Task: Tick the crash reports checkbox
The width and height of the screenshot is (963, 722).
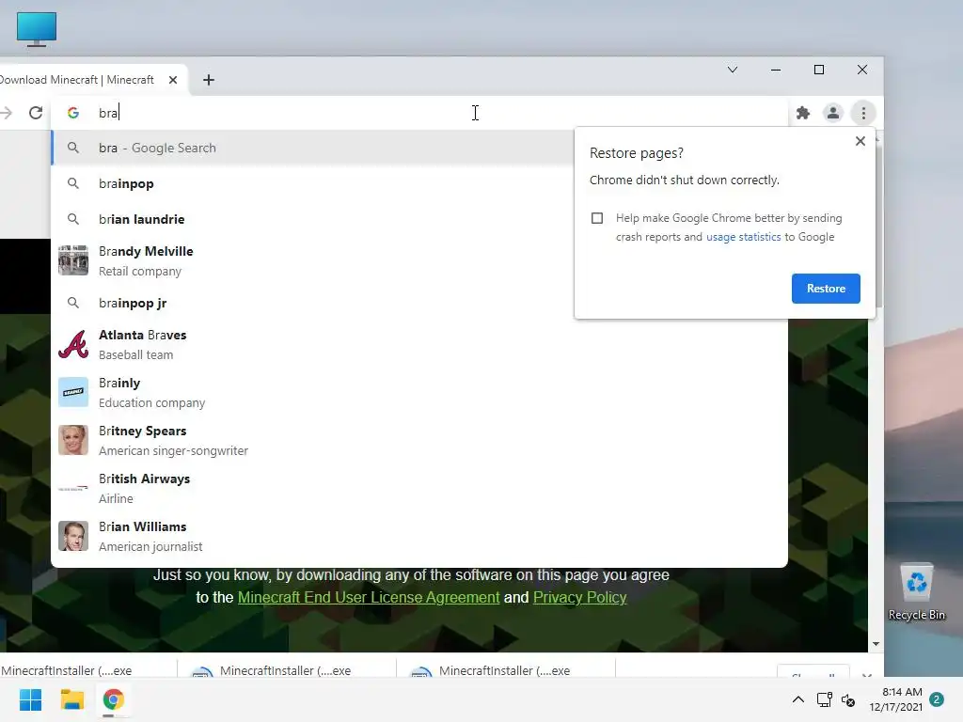Action: [x=597, y=218]
